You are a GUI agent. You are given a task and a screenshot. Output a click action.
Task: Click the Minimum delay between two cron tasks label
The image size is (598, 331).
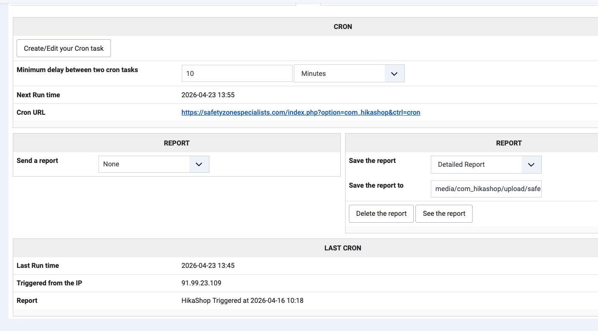(x=77, y=70)
